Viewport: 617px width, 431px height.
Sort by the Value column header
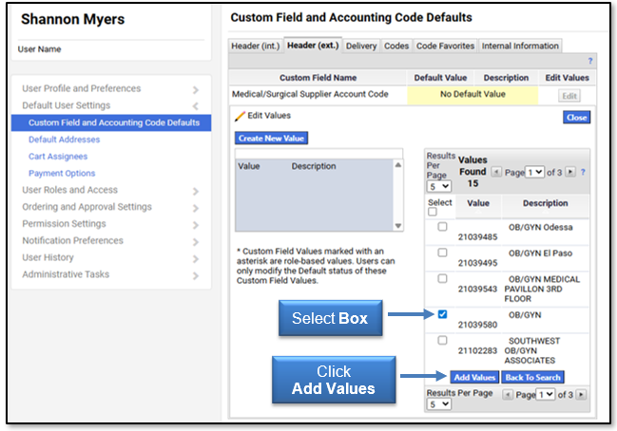tap(478, 203)
